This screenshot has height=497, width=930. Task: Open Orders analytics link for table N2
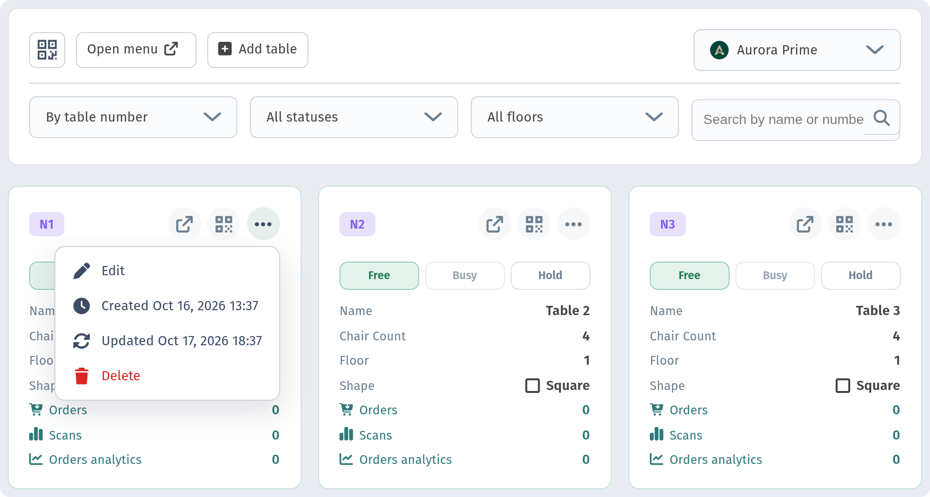(405, 460)
